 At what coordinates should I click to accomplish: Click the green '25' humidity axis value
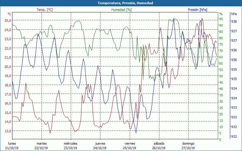[x=221, y=108]
